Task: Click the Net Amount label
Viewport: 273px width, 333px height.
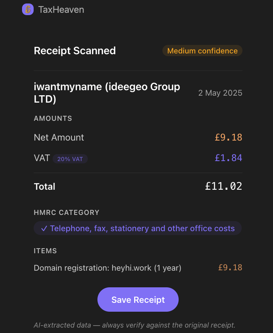Action: (59, 137)
